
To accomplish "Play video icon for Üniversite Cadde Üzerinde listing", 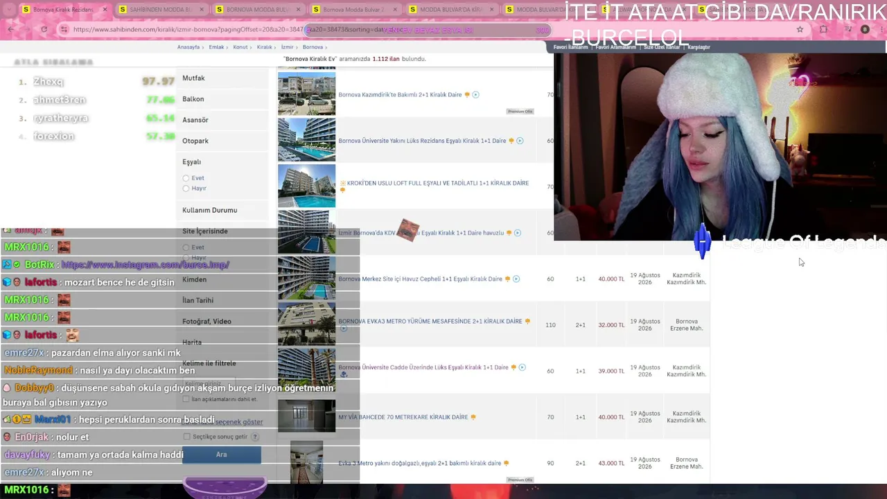I will coord(522,367).
